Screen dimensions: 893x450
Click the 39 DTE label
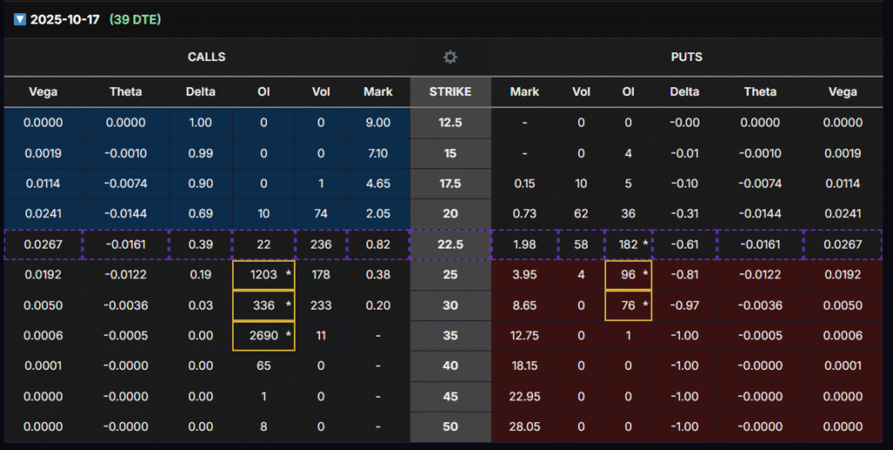[x=135, y=19]
